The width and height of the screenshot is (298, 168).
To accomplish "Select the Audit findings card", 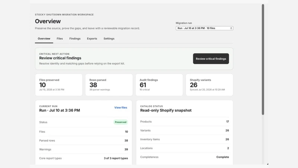I will [x=159, y=85].
